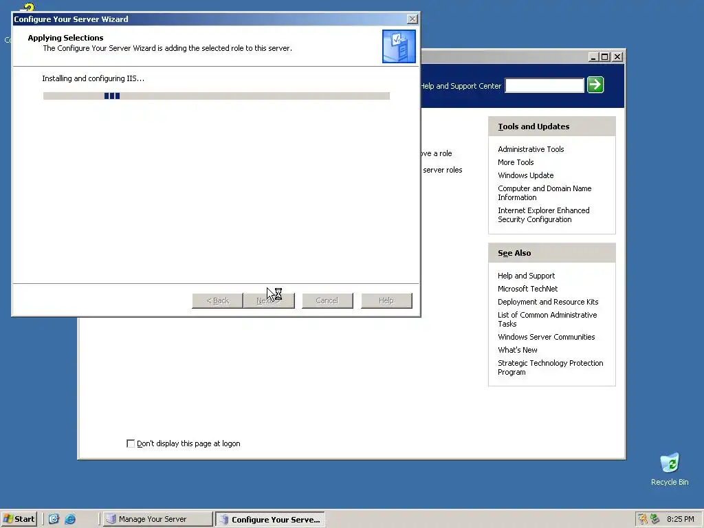Viewport: 704px width, 528px height.
Task: Open Microsoft TechNet link
Action: (527, 289)
